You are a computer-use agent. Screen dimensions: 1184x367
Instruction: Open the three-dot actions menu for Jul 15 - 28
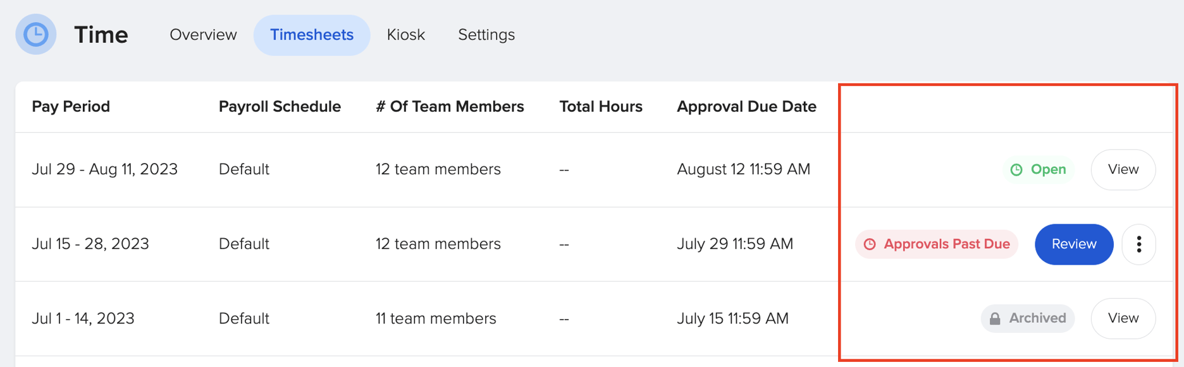coord(1138,244)
